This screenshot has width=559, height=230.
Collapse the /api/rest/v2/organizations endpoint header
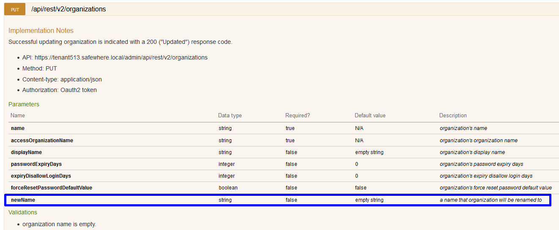pyautogui.click(x=69, y=9)
